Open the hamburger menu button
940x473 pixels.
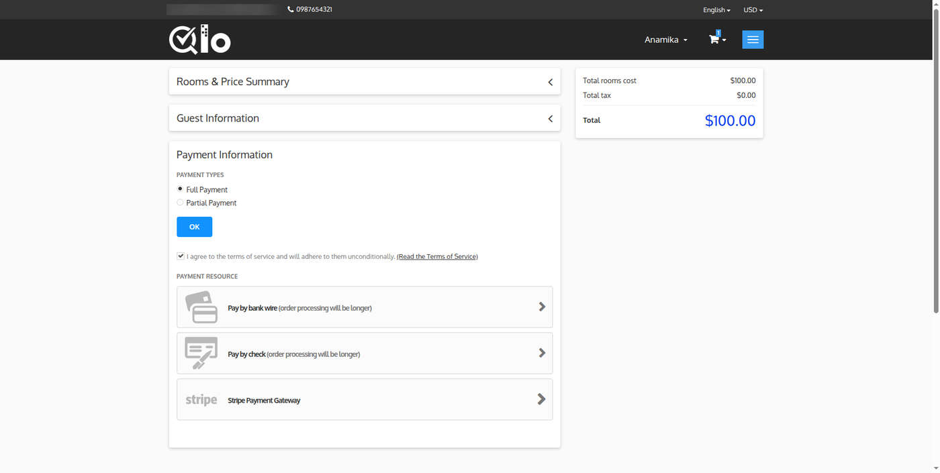pyautogui.click(x=753, y=40)
